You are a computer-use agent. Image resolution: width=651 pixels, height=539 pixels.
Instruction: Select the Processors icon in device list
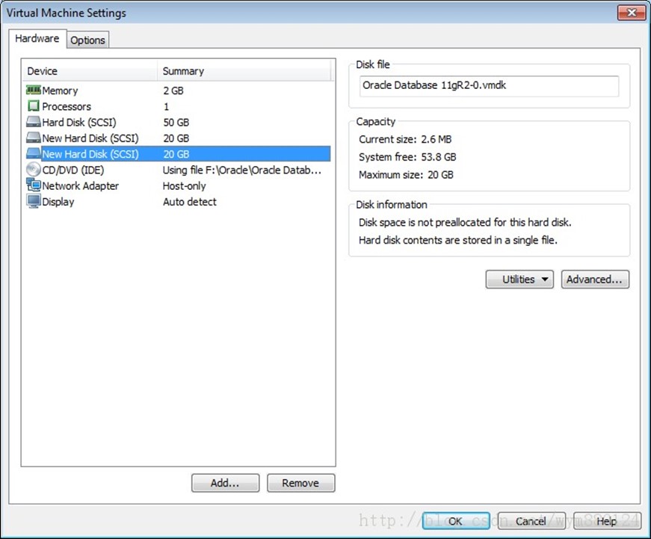coord(33,106)
